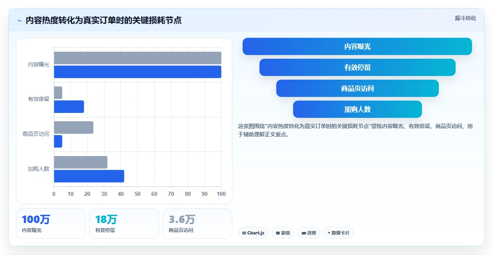This screenshot has width=493, height=255.
Task: Select the 有效停留 funnel stage
Action: coord(357,67)
